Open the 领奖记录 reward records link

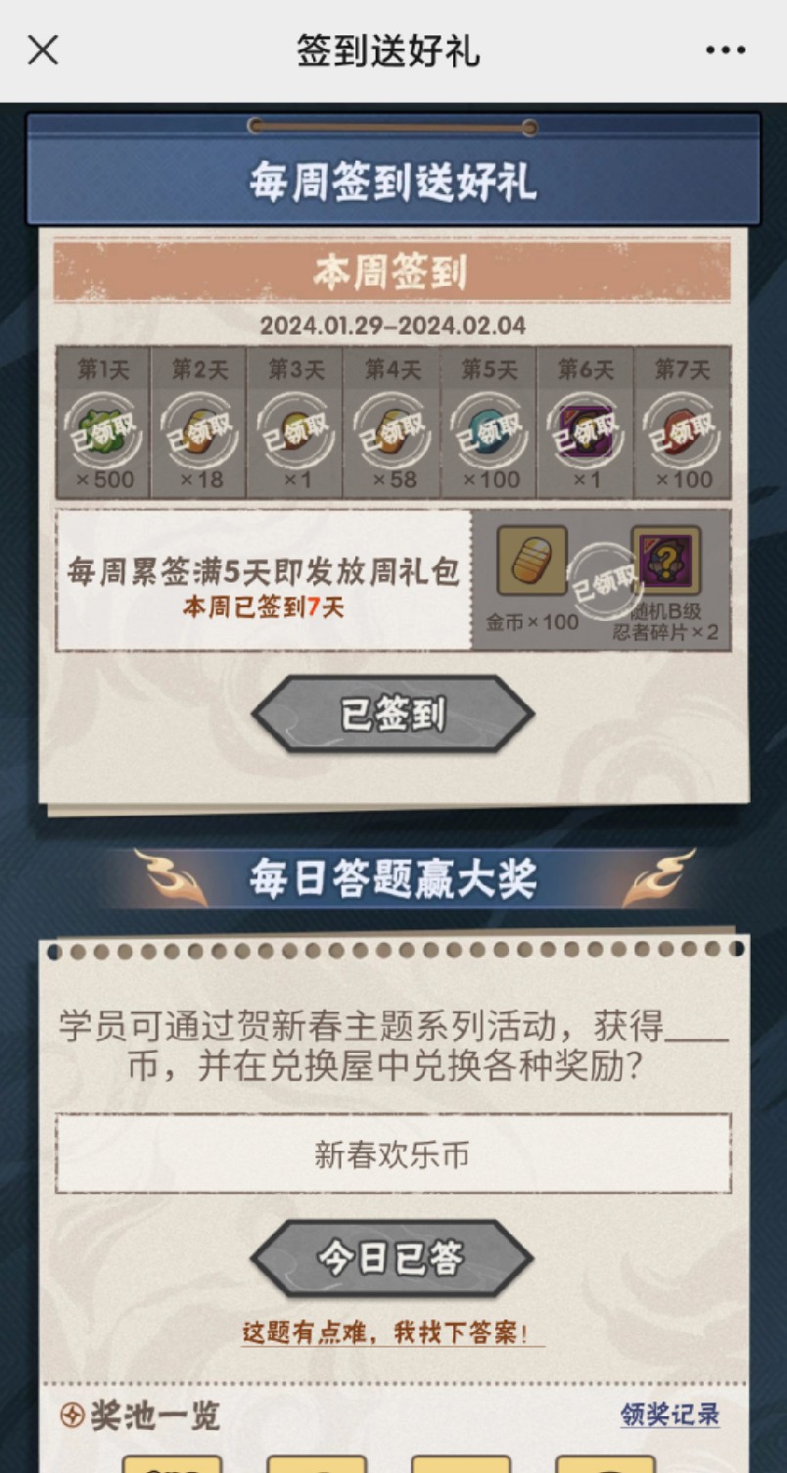[x=671, y=1415]
